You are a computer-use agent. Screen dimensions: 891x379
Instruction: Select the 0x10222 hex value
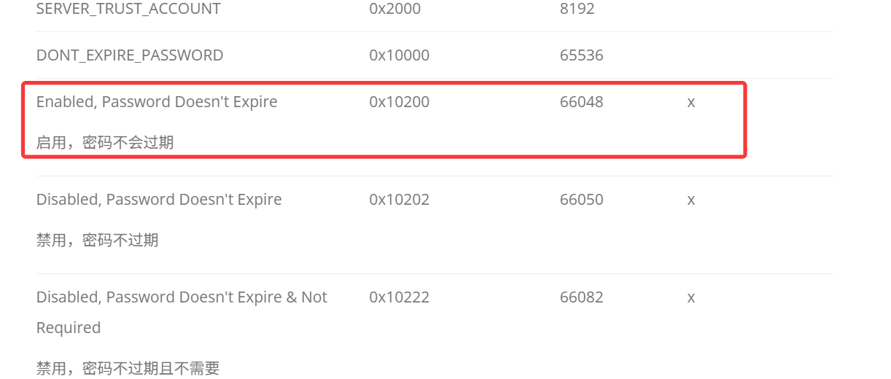[x=400, y=297]
